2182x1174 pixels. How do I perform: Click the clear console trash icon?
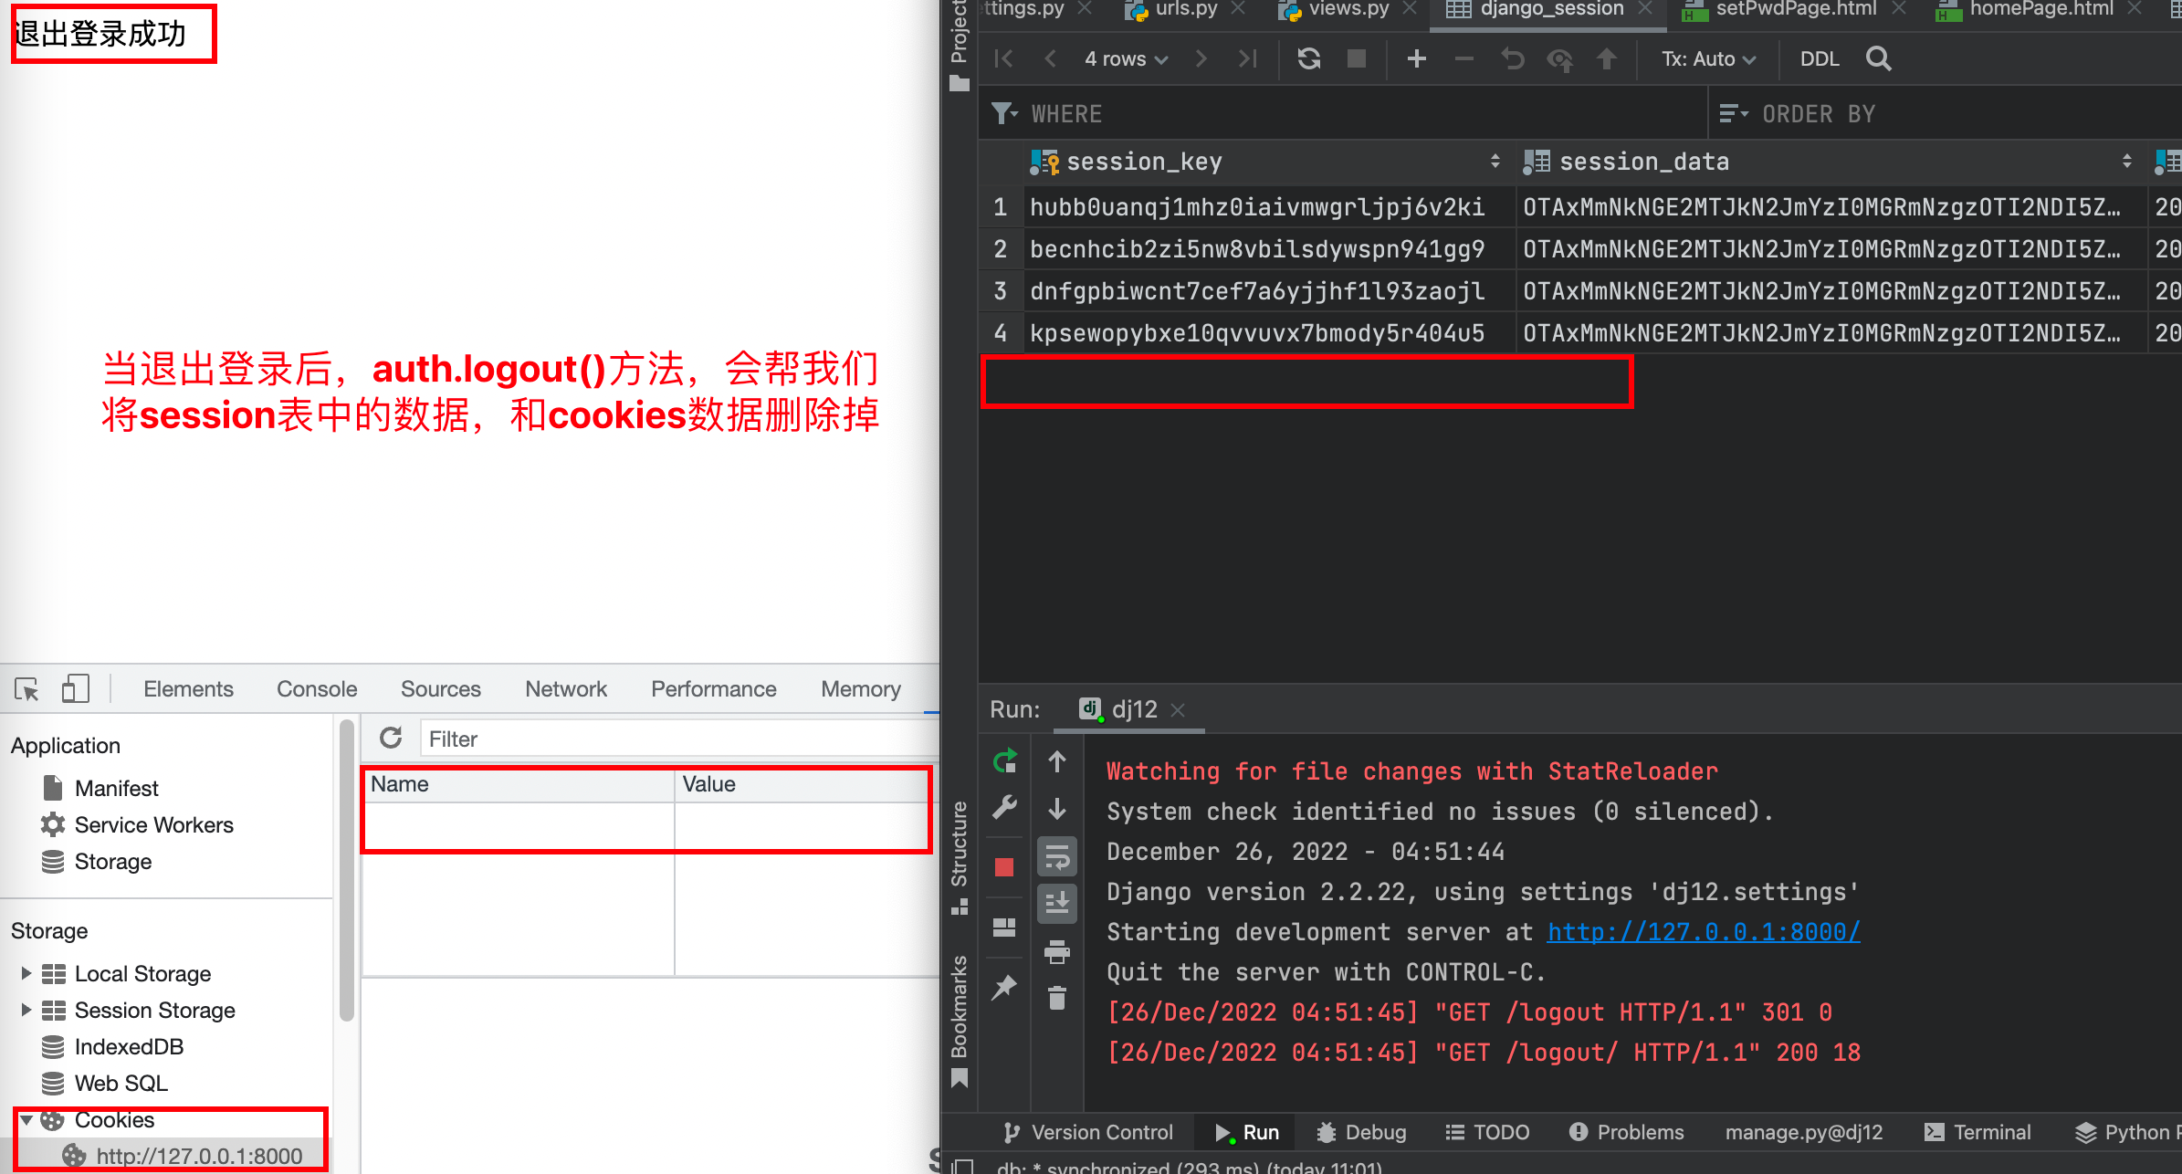(x=1057, y=998)
